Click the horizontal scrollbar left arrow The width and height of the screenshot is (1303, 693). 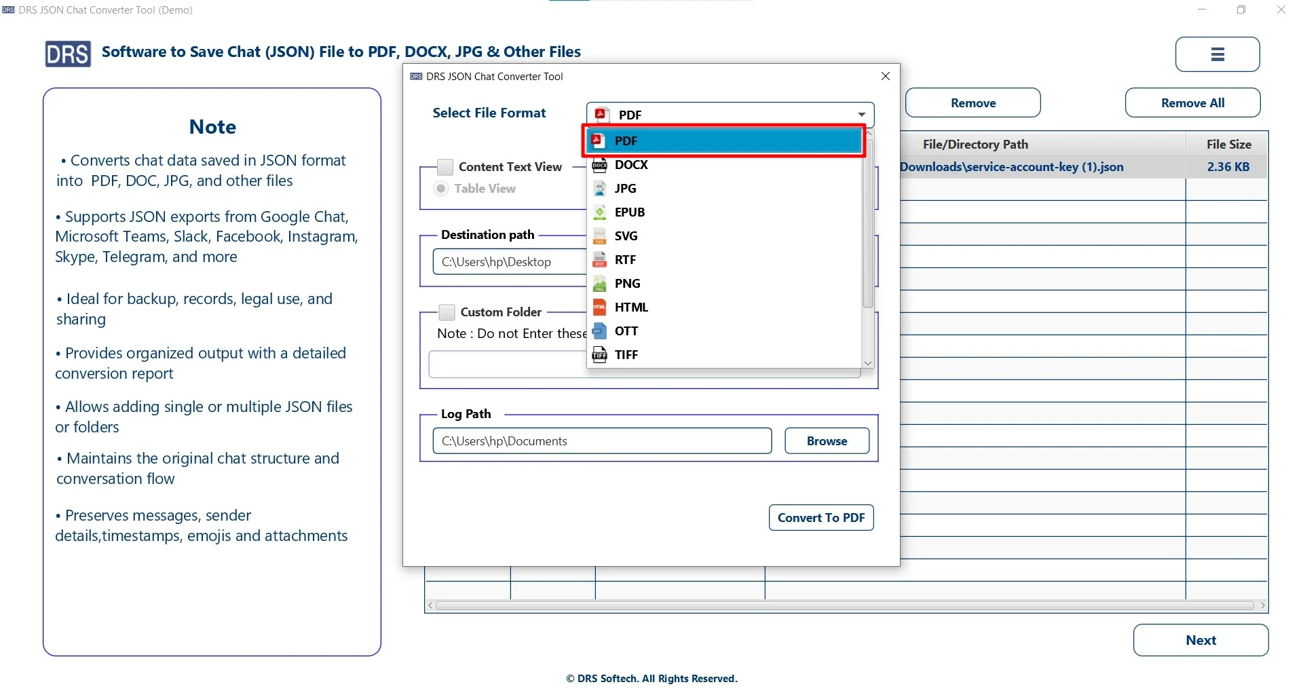(x=431, y=605)
